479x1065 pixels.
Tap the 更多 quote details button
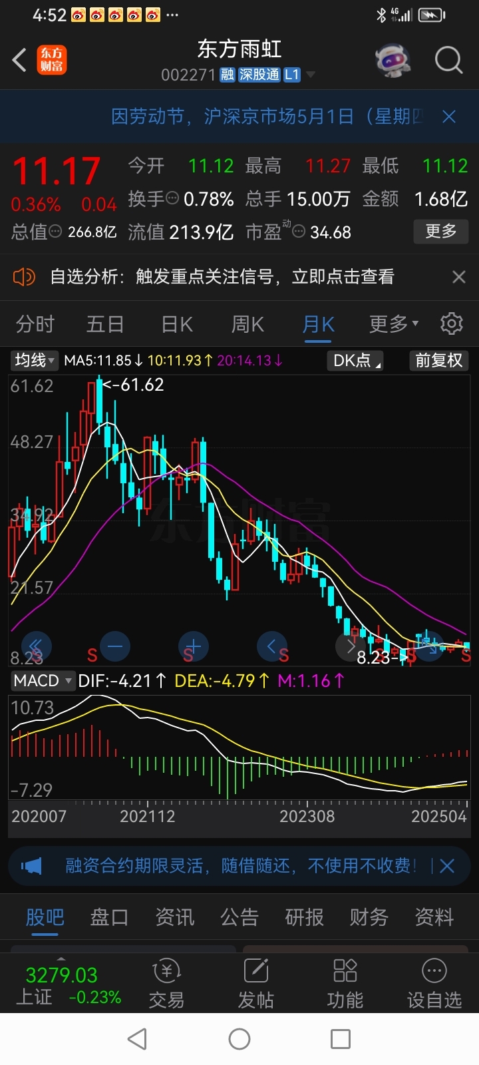pos(441,231)
